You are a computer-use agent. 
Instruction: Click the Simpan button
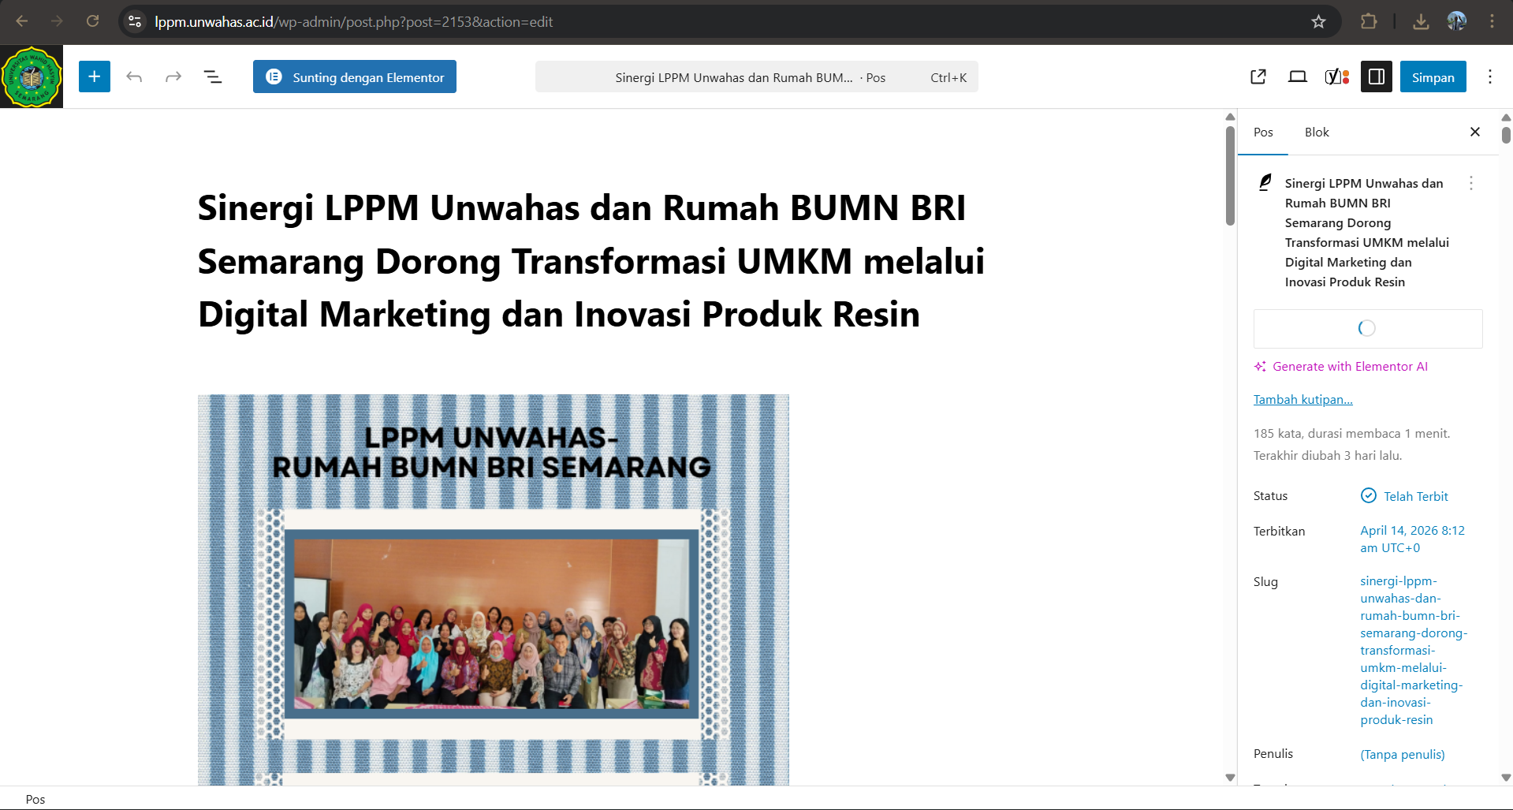coord(1433,77)
